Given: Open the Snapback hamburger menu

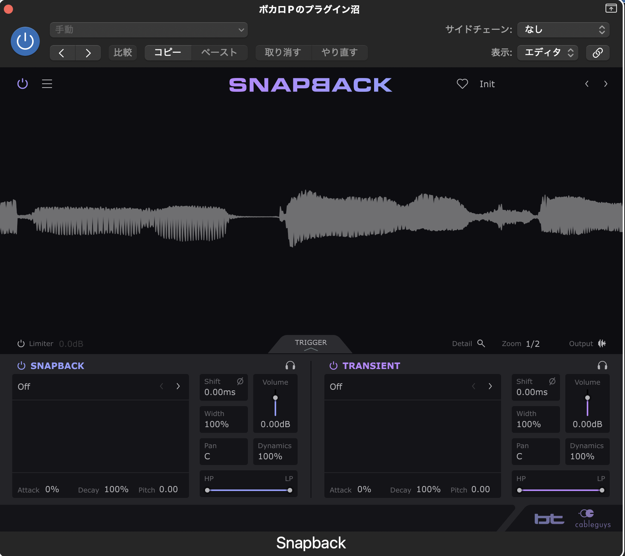Looking at the screenshot, I should tap(47, 84).
